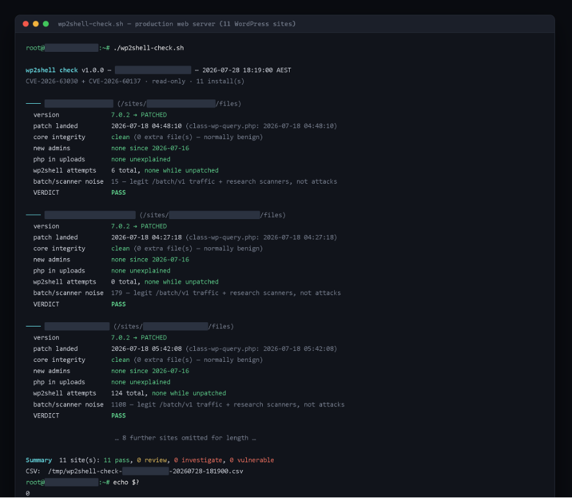Click the 'wp2shell check' header text
Viewport: 572px width, 498px height.
tap(52, 70)
